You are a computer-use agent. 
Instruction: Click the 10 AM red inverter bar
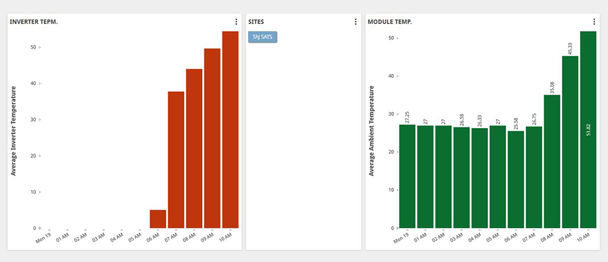pyautogui.click(x=230, y=130)
